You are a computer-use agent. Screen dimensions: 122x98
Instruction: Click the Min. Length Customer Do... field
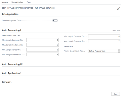click(x=104, y=36)
